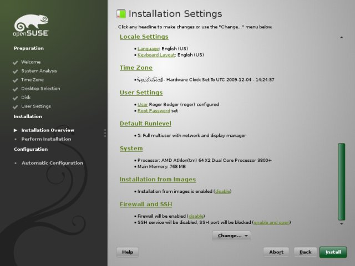Image resolution: width=355 pixels, height=266 pixels.
Task: Click the Desktop Selection step label
Action: click(40, 89)
